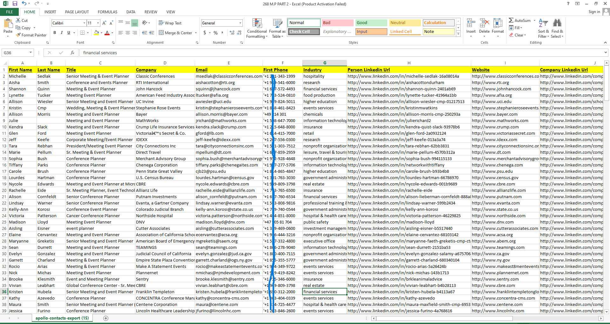Select the apollo-contacts-export (15) sheet tab
Image resolution: width=610 pixels, height=324 pixels.
pyautogui.click(x=62, y=318)
